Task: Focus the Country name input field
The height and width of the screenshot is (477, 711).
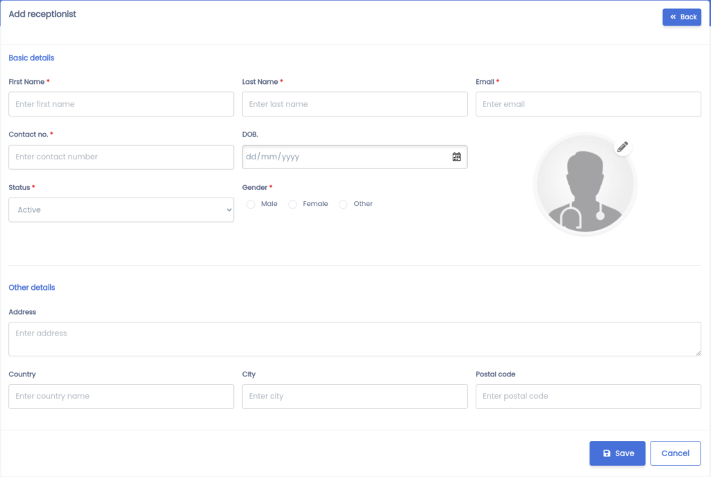Action: click(121, 397)
